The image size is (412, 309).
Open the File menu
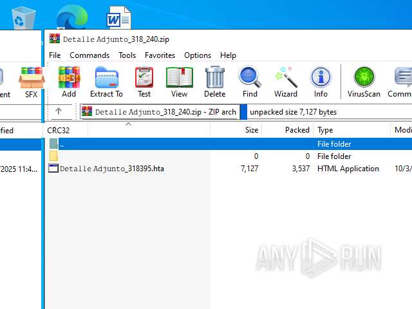(55, 55)
